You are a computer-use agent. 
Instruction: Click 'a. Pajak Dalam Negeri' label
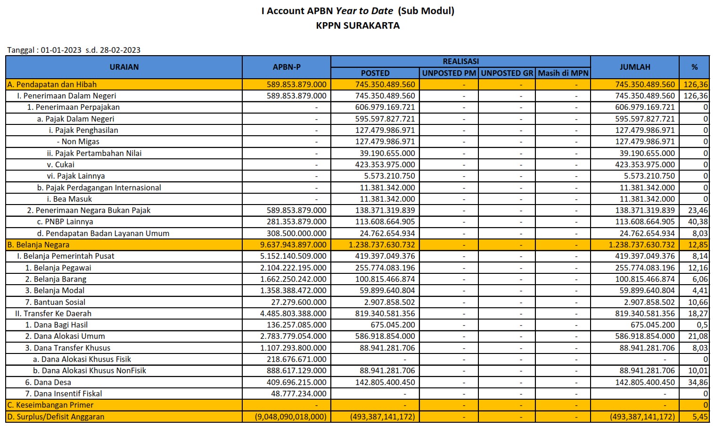click(x=75, y=119)
